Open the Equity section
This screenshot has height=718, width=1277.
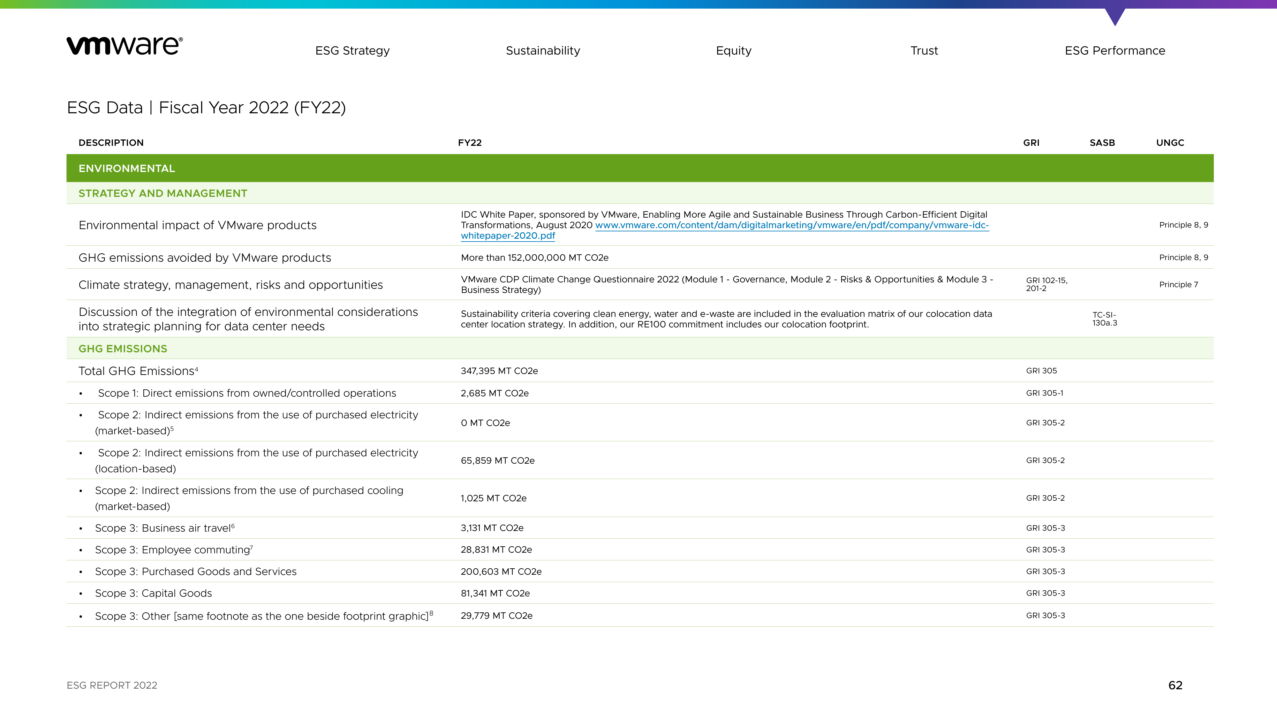(x=734, y=50)
